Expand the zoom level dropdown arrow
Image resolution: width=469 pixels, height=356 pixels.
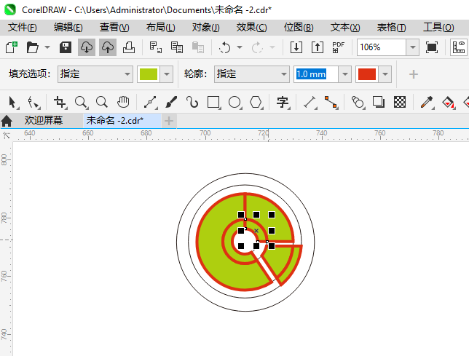tap(413, 47)
